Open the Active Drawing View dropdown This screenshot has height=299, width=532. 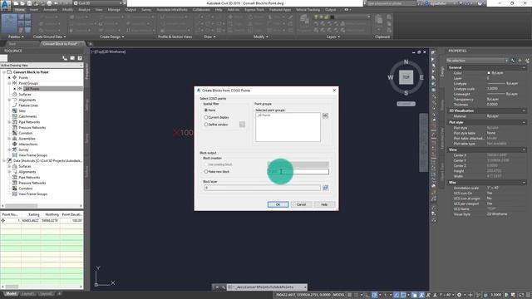(42, 65)
